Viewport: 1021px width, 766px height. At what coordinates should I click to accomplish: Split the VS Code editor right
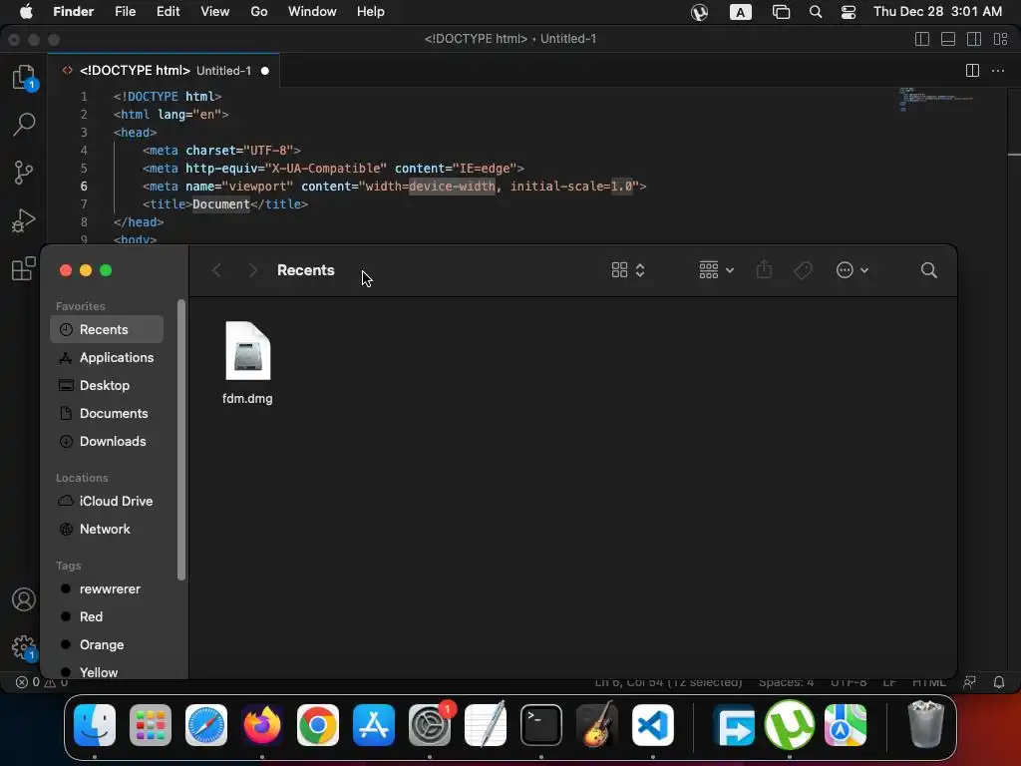[972, 71]
